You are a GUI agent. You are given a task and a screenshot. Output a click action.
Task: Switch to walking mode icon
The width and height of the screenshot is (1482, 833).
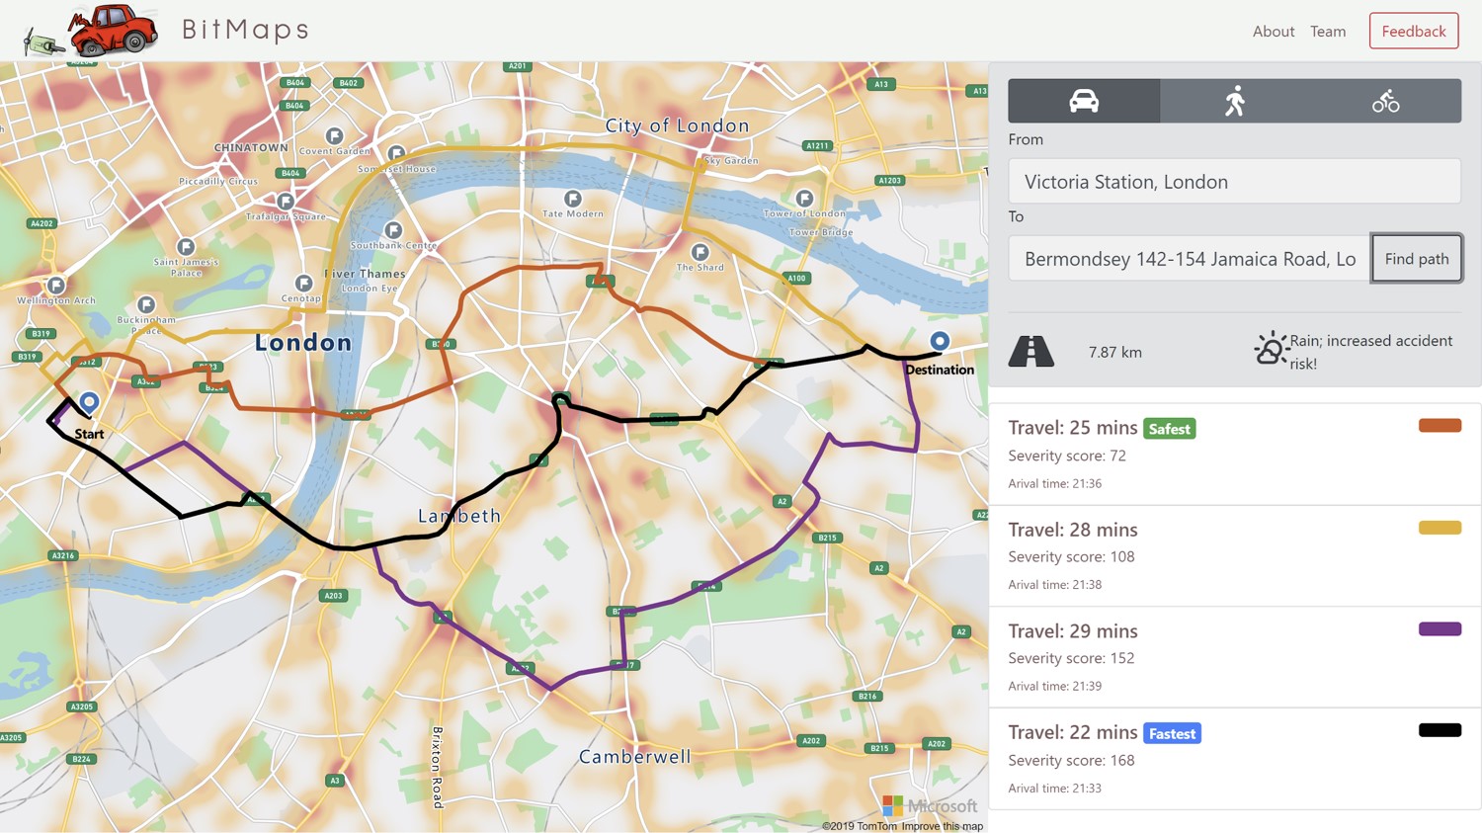point(1235,101)
